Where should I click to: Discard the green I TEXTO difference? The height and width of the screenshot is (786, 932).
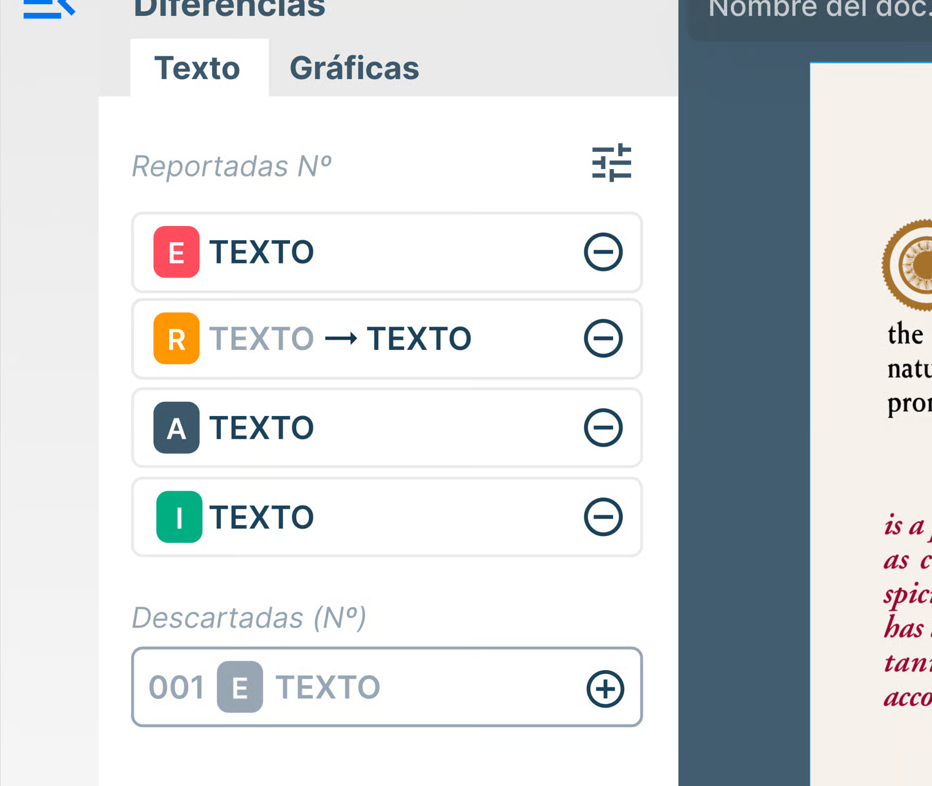click(x=603, y=517)
